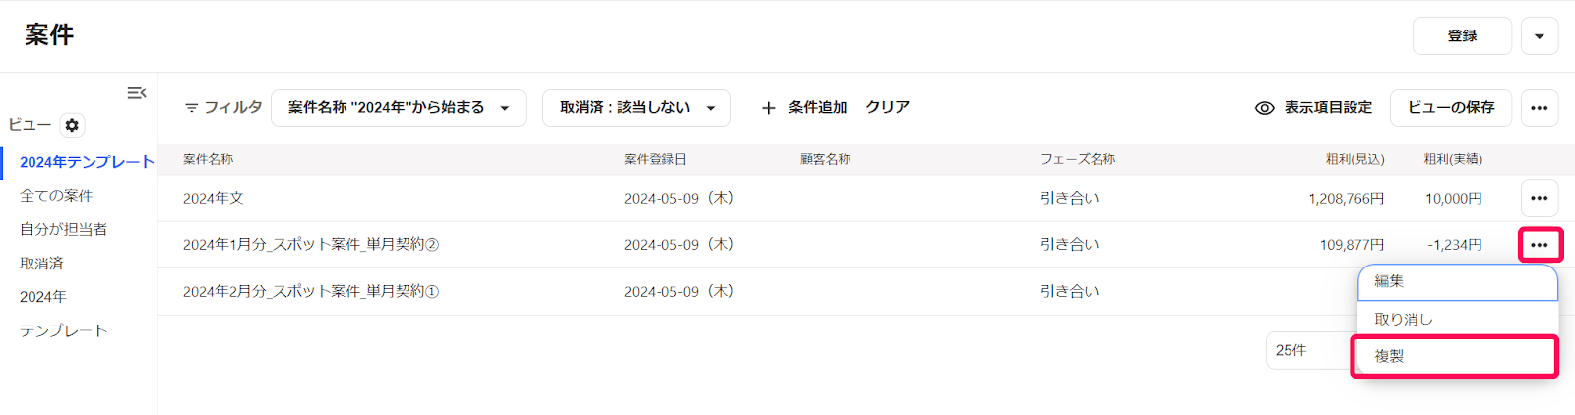The image size is (1575, 415).
Task: Expand the dropdown arrow next to 登録
Action: pyautogui.click(x=1540, y=36)
